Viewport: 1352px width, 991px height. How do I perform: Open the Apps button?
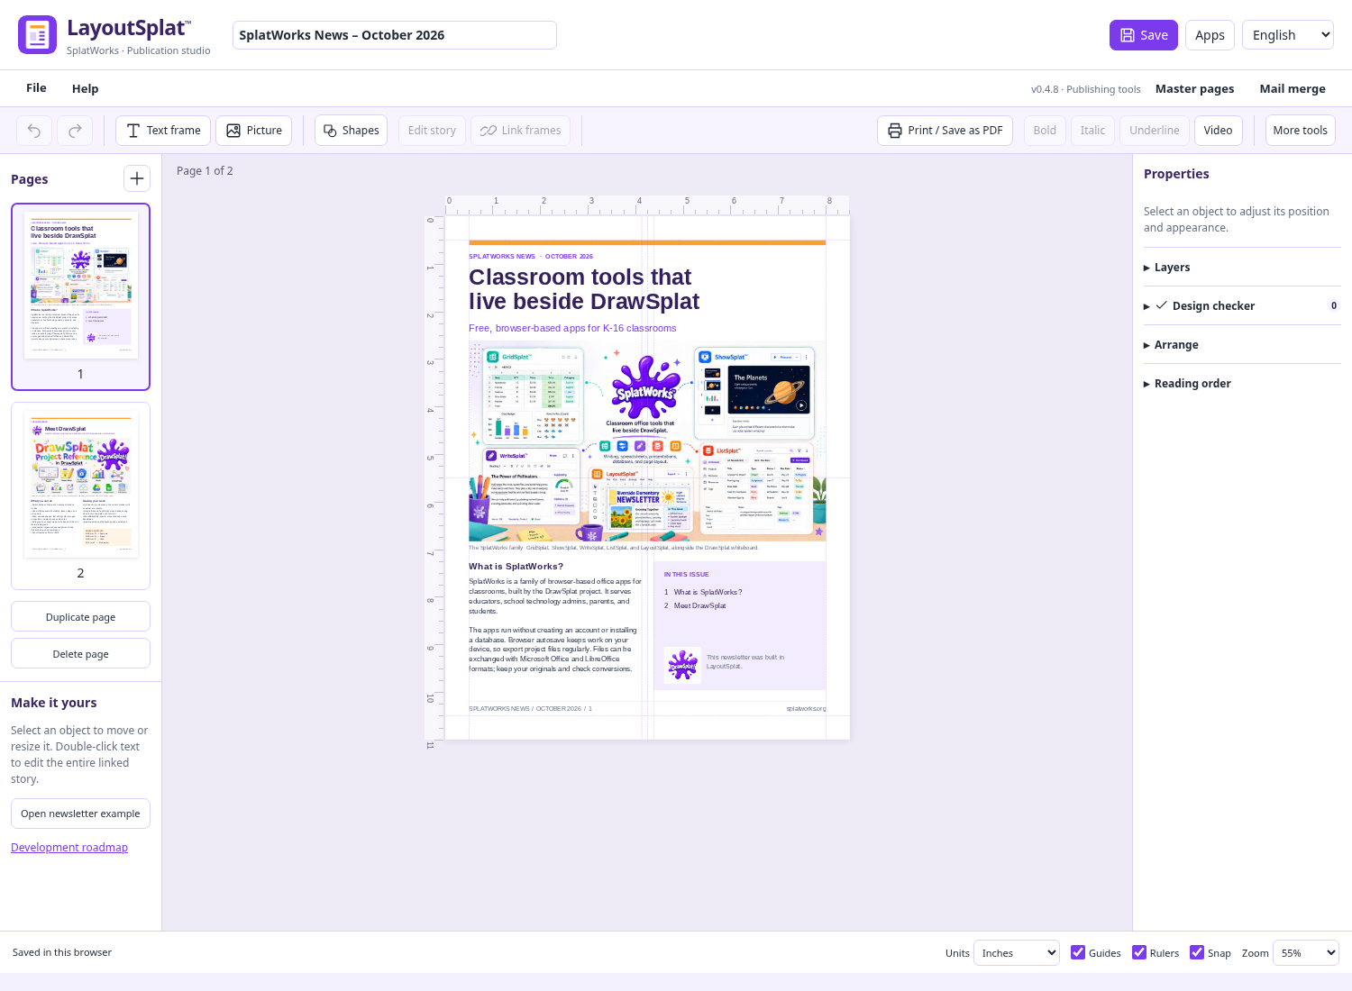point(1210,35)
